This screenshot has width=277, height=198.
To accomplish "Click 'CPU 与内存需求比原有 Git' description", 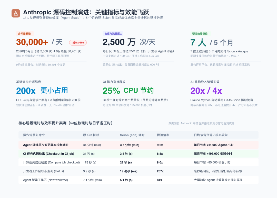I will [48, 100].
